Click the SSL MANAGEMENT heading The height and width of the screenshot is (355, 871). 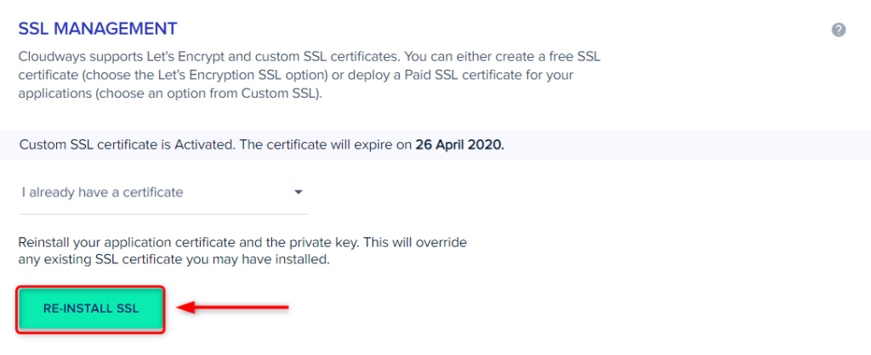pyautogui.click(x=98, y=29)
